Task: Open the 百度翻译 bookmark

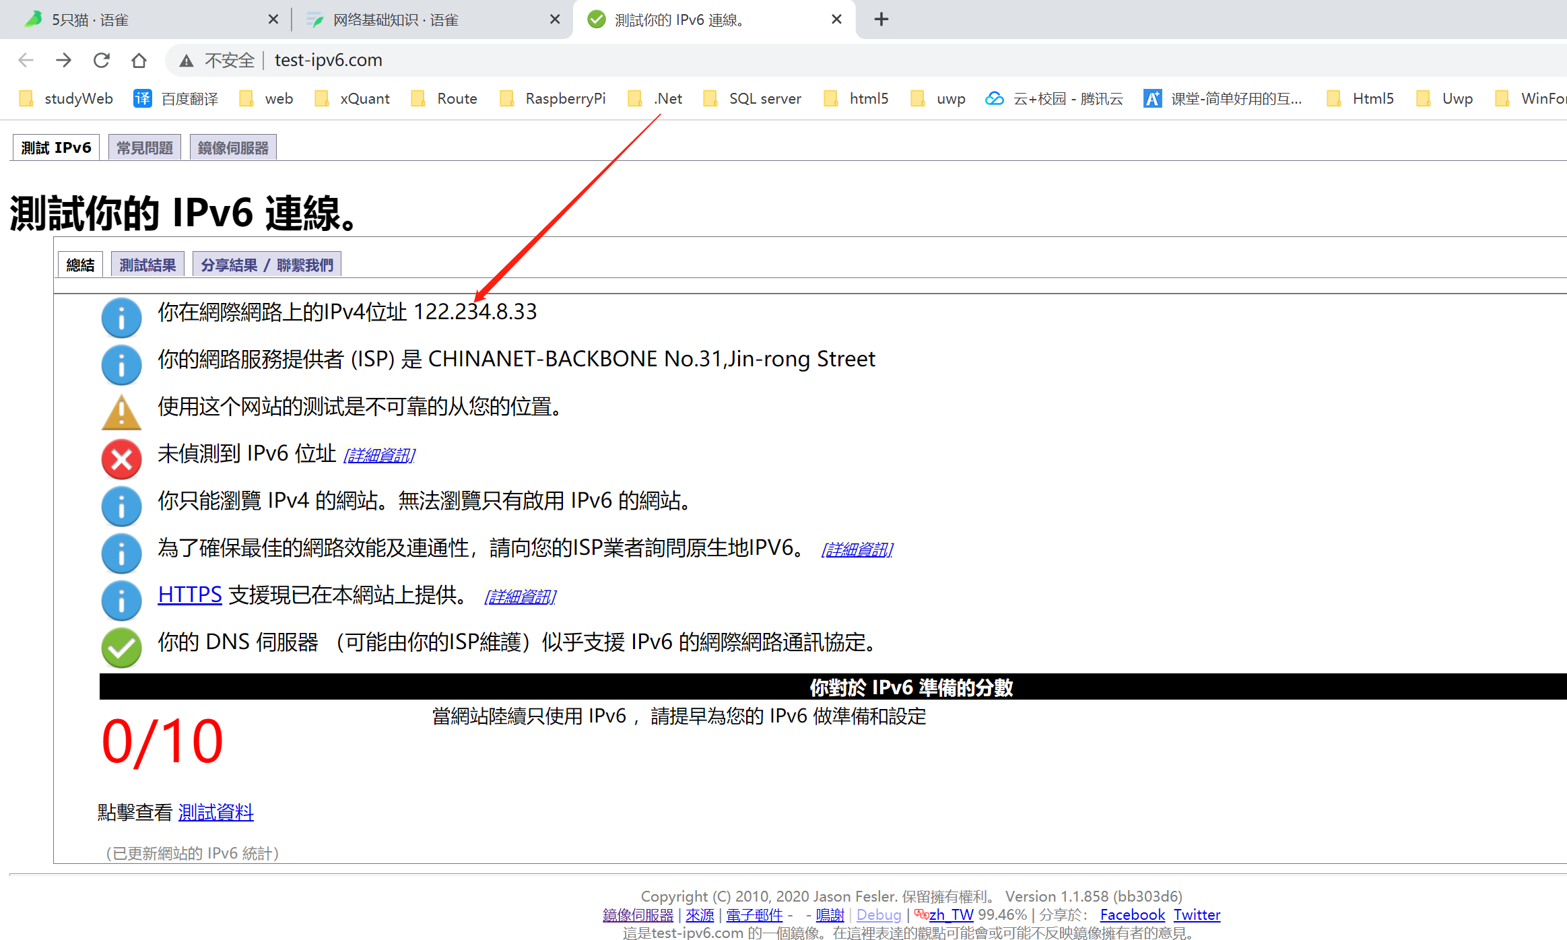Action: coord(176,99)
